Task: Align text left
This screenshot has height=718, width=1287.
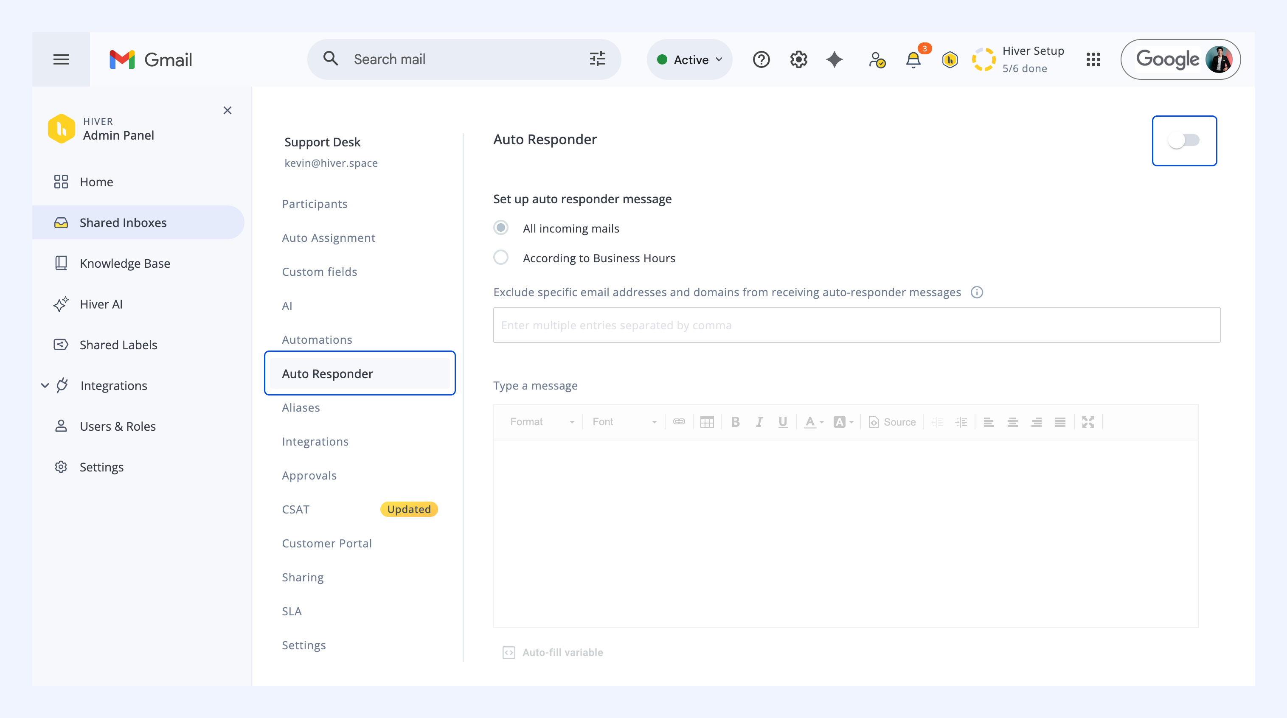Action: pyautogui.click(x=989, y=422)
